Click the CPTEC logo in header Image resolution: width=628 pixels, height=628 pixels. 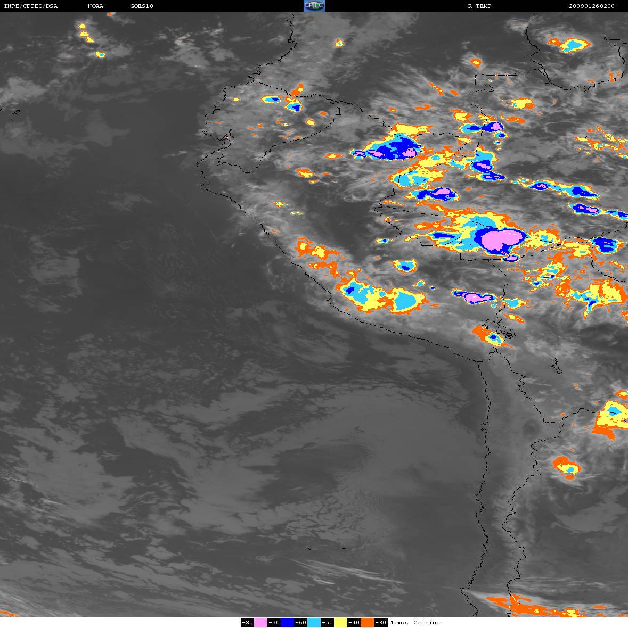pyautogui.click(x=314, y=6)
